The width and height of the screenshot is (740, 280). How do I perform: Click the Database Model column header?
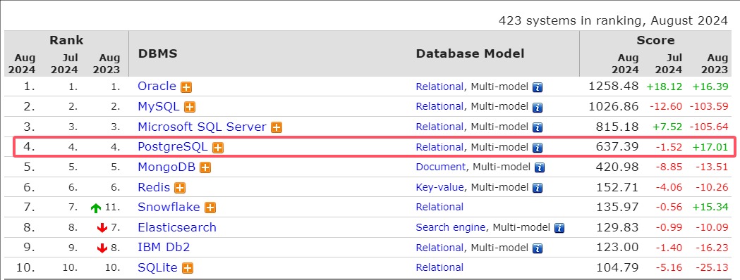(470, 53)
